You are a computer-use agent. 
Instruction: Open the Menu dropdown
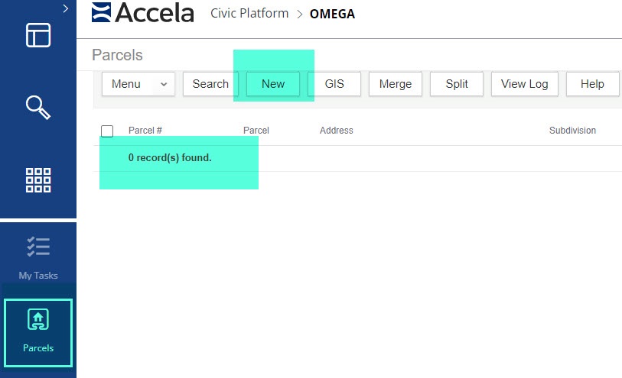pyautogui.click(x=138, y=84)
